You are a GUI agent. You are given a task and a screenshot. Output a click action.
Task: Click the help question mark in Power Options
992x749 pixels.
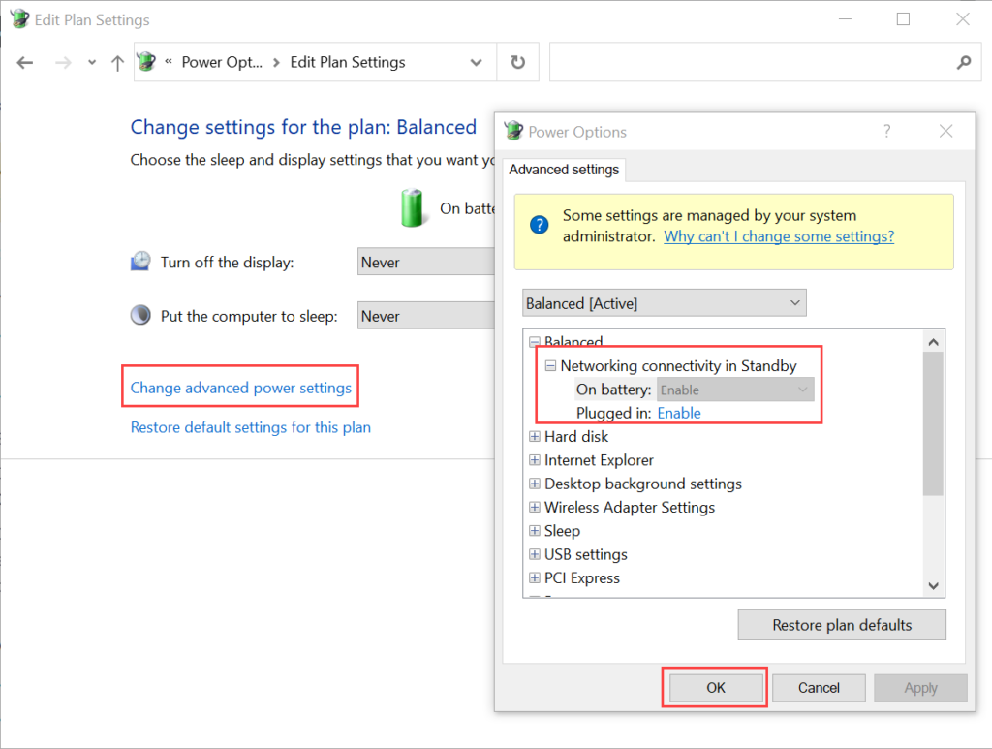pos(886,132)
